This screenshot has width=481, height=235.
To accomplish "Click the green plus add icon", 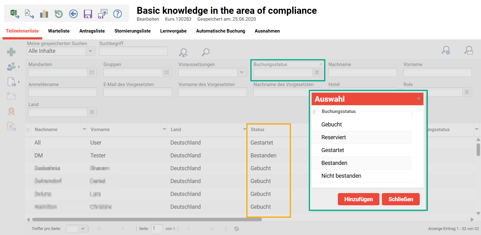I will [x=11, y=52].
